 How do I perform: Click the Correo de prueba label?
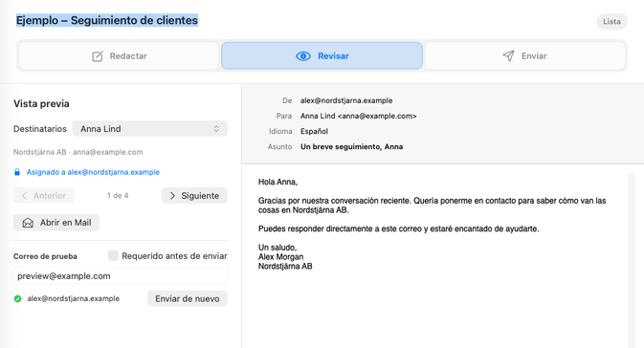(45, 256)
